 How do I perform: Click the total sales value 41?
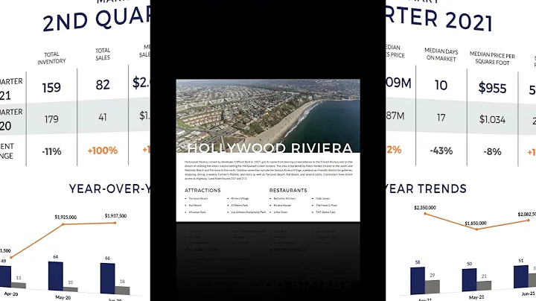(x=103, y=117)
